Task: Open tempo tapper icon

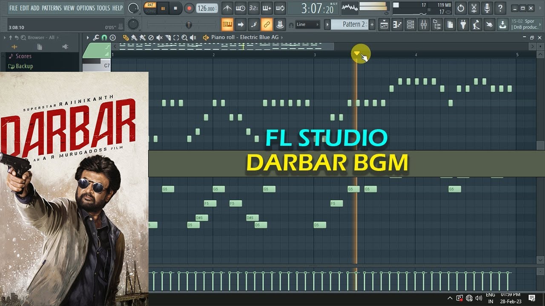Action: click(x=476, y=25)
